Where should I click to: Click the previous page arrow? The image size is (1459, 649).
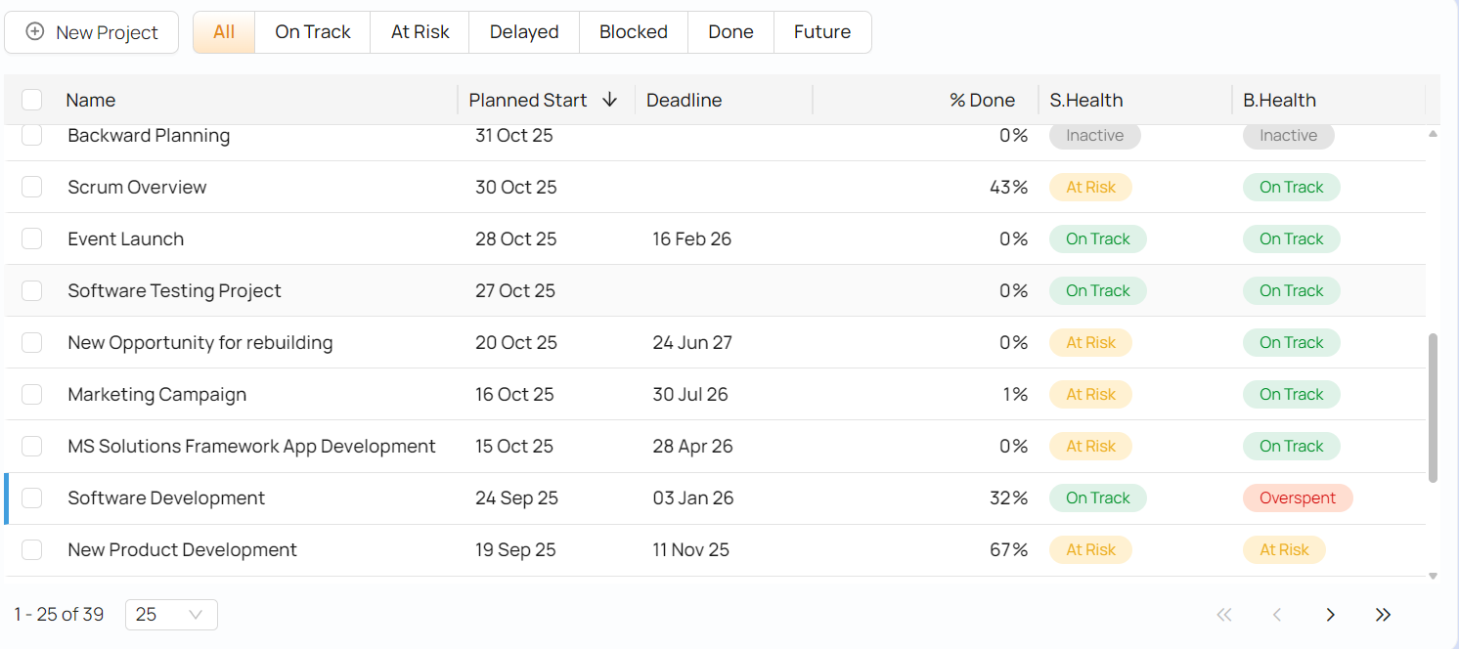point(1277,615)
